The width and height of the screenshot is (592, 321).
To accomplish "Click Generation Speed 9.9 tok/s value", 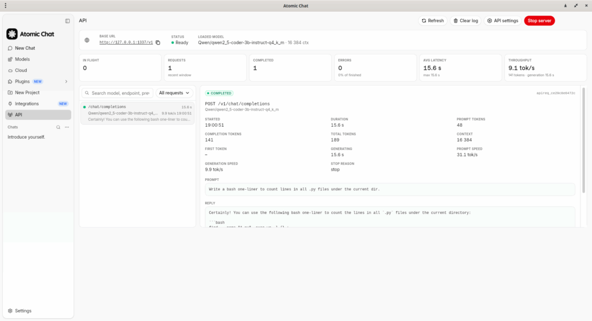I will pyautogui.click(x=214, y=169).
